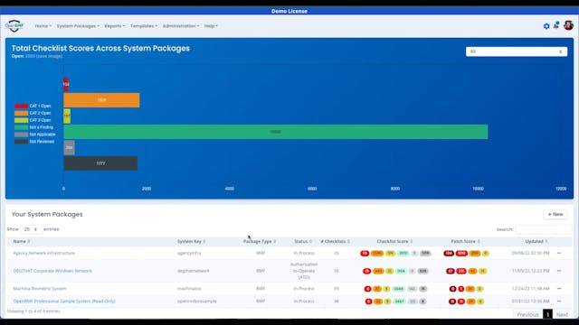Expand the Home menu
Screen dimensions: 579x325
[43, 26]
